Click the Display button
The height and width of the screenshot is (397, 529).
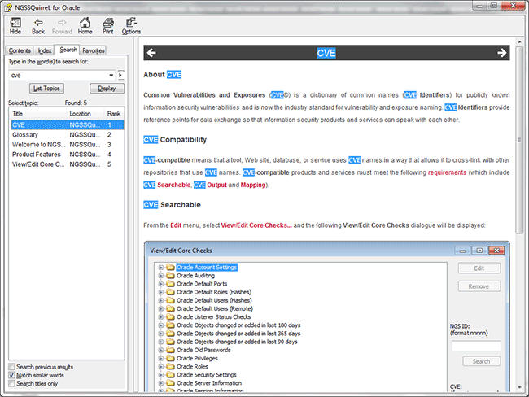pos(107,89)
